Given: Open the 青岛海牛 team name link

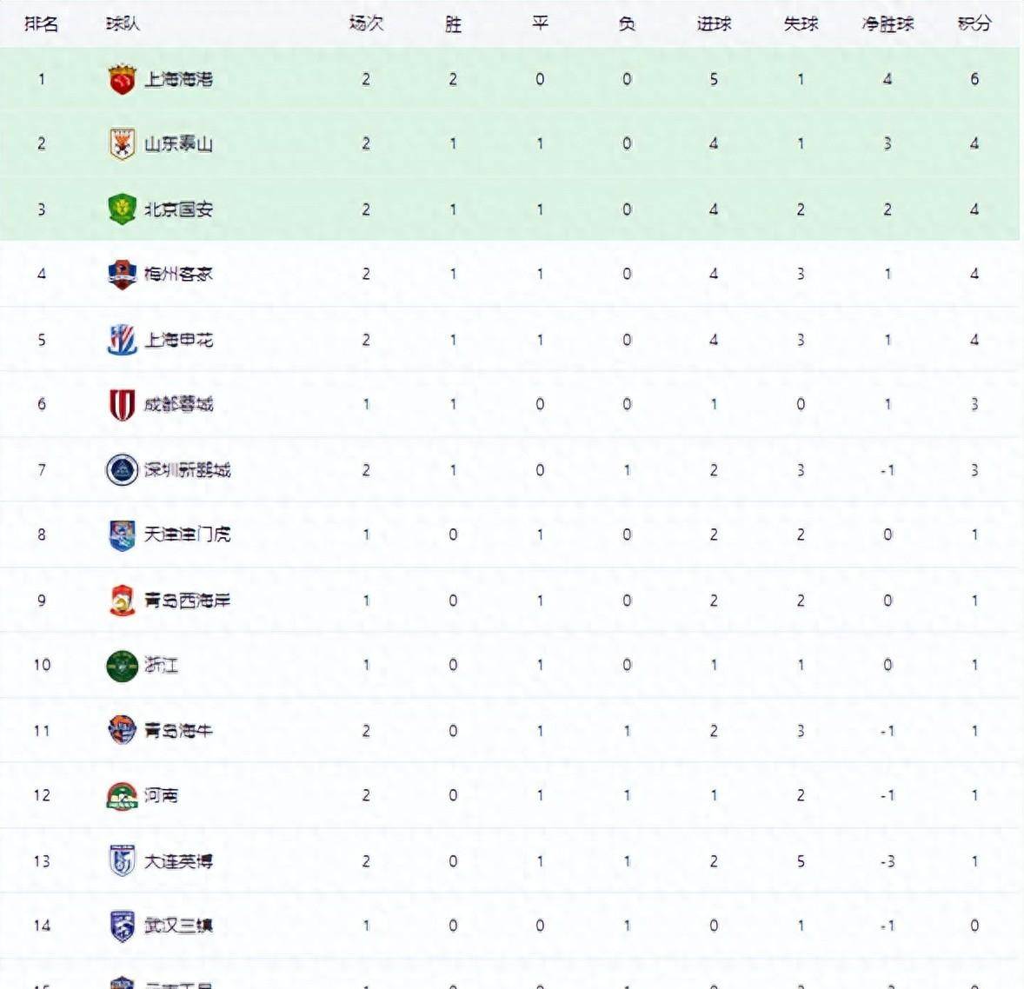Looking at the screenshot, I should pos(178,731).
